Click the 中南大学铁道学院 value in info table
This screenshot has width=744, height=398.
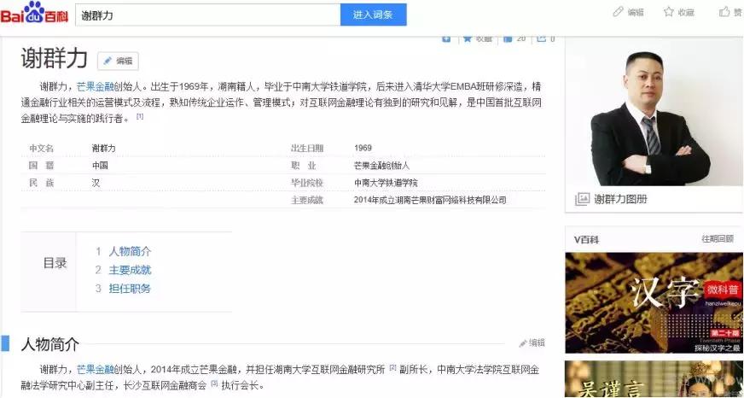[x=386, y=183]
